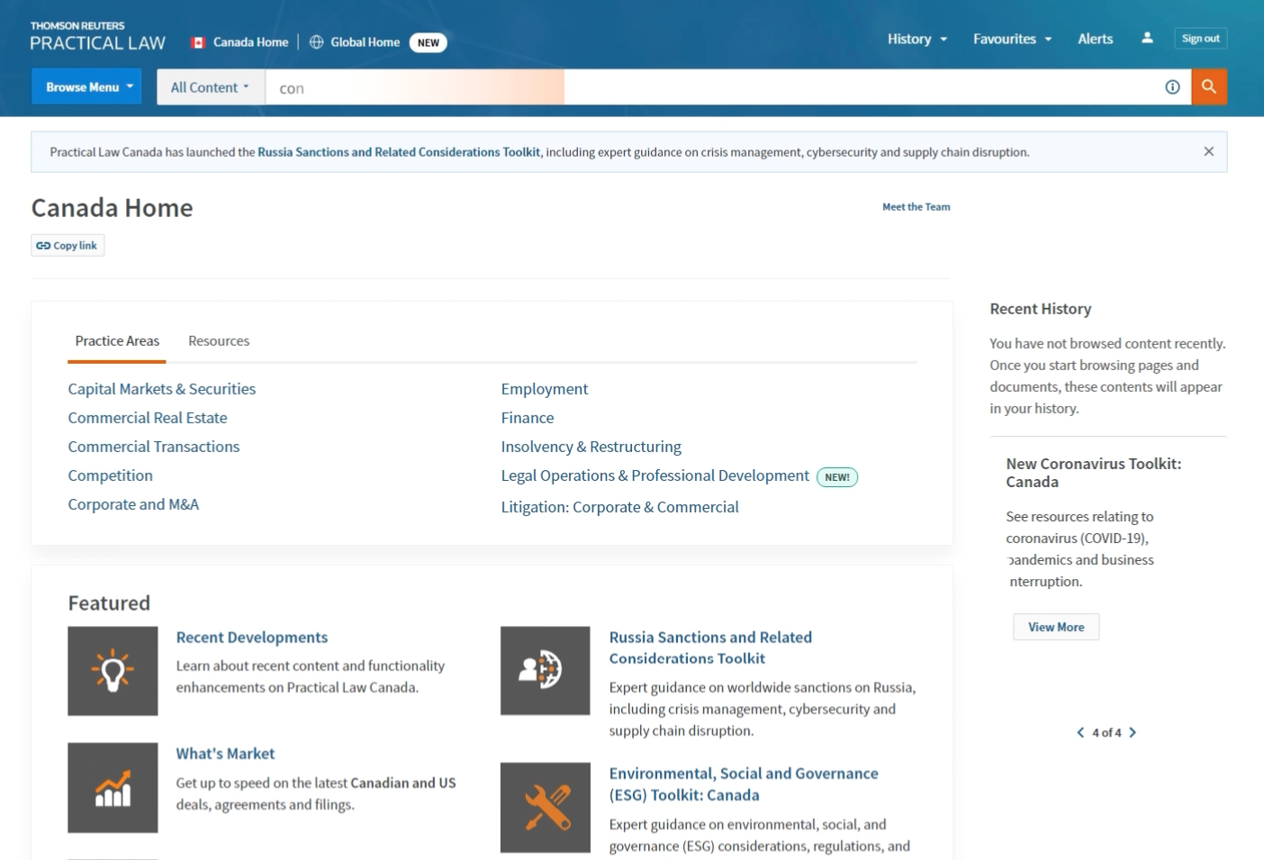The image size is (1264, 860).
Task: Open Alerts in the header
Action: 1096,39
